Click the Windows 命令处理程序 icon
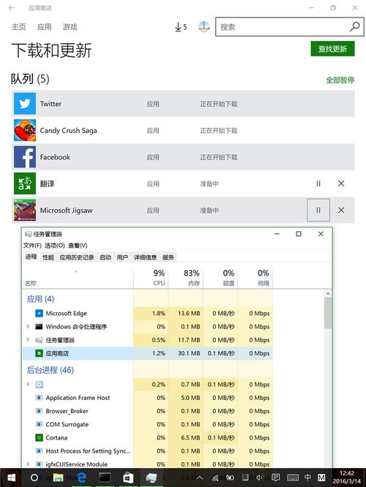 tap(39, 326)
